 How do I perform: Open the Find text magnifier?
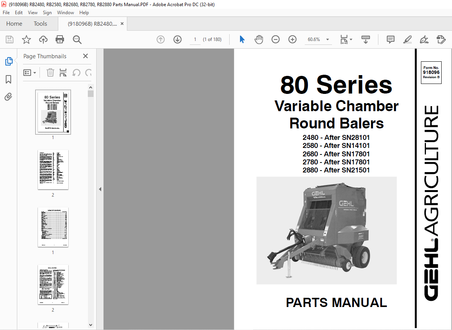[x=77, y=39]
